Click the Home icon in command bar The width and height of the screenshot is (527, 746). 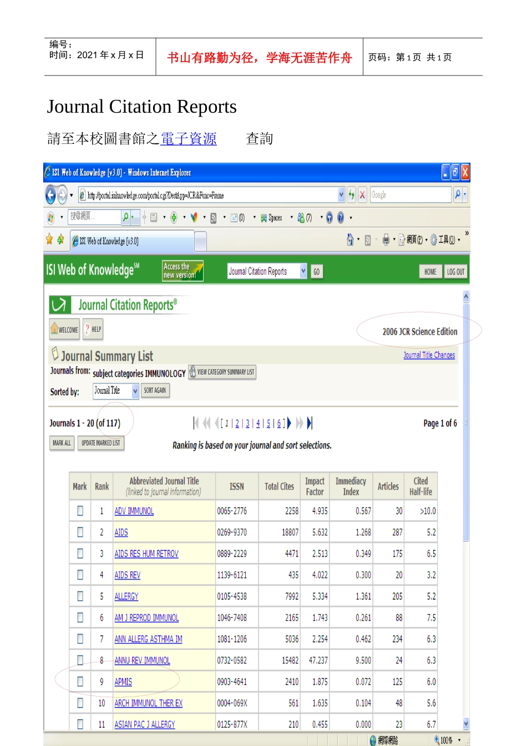point(350,240)
